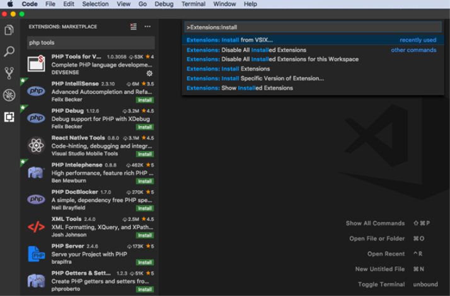This screenshot has width=450, height=296.
Task: Click the php tools extension search box
Action: 91,42
